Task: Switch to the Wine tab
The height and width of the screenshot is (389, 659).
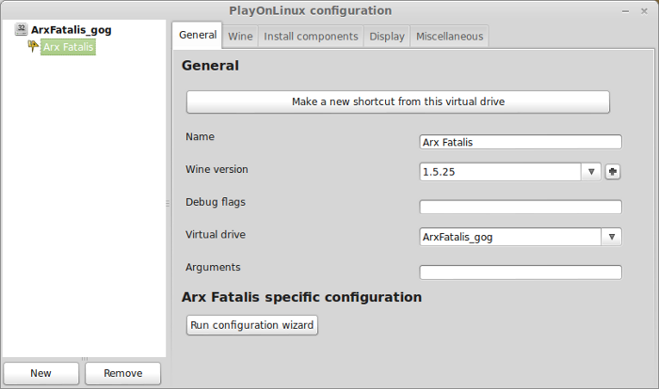Action: pyautogui.click(x=240, y=37)
